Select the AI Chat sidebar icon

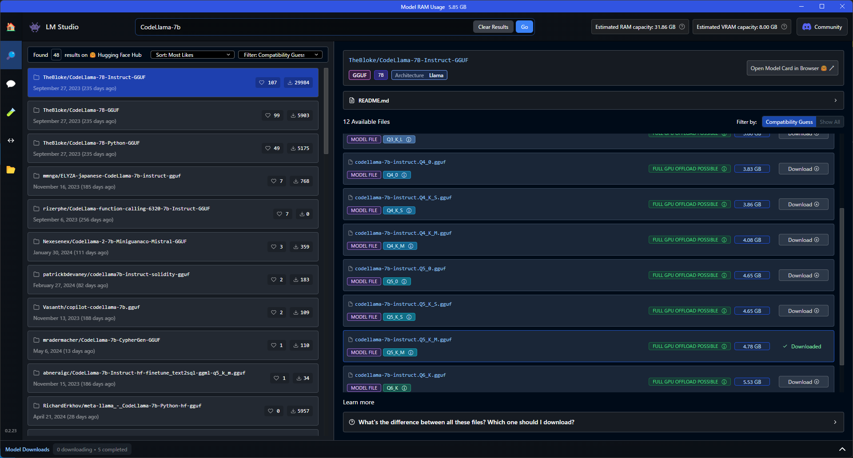coord(11,83)
